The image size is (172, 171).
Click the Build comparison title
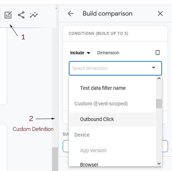tap(108, 13)
